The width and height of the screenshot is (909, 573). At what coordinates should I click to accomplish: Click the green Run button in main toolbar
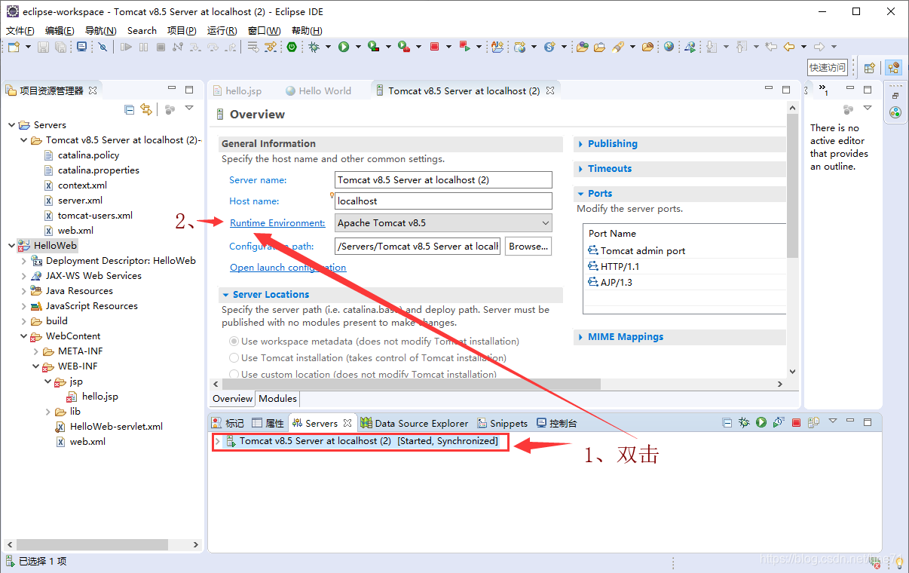tap(344, 47)
